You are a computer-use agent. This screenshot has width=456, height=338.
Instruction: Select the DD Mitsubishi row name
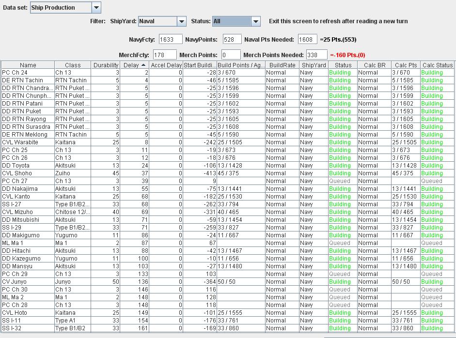[20, 220]
